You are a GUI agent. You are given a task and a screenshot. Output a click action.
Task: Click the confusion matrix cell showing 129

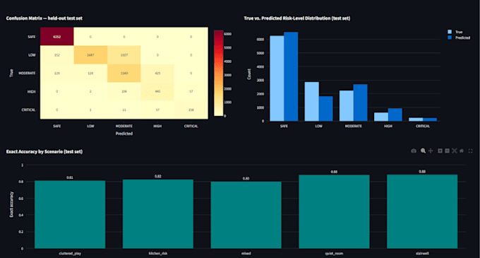(x=57, y=74)
